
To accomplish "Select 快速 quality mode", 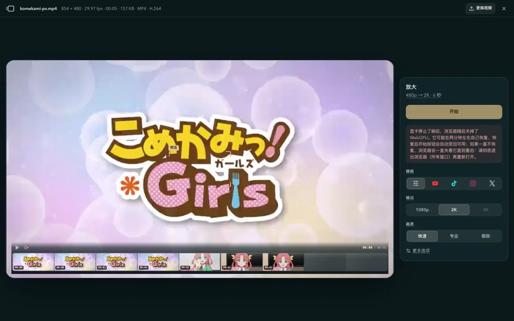I will pos(422,236).
